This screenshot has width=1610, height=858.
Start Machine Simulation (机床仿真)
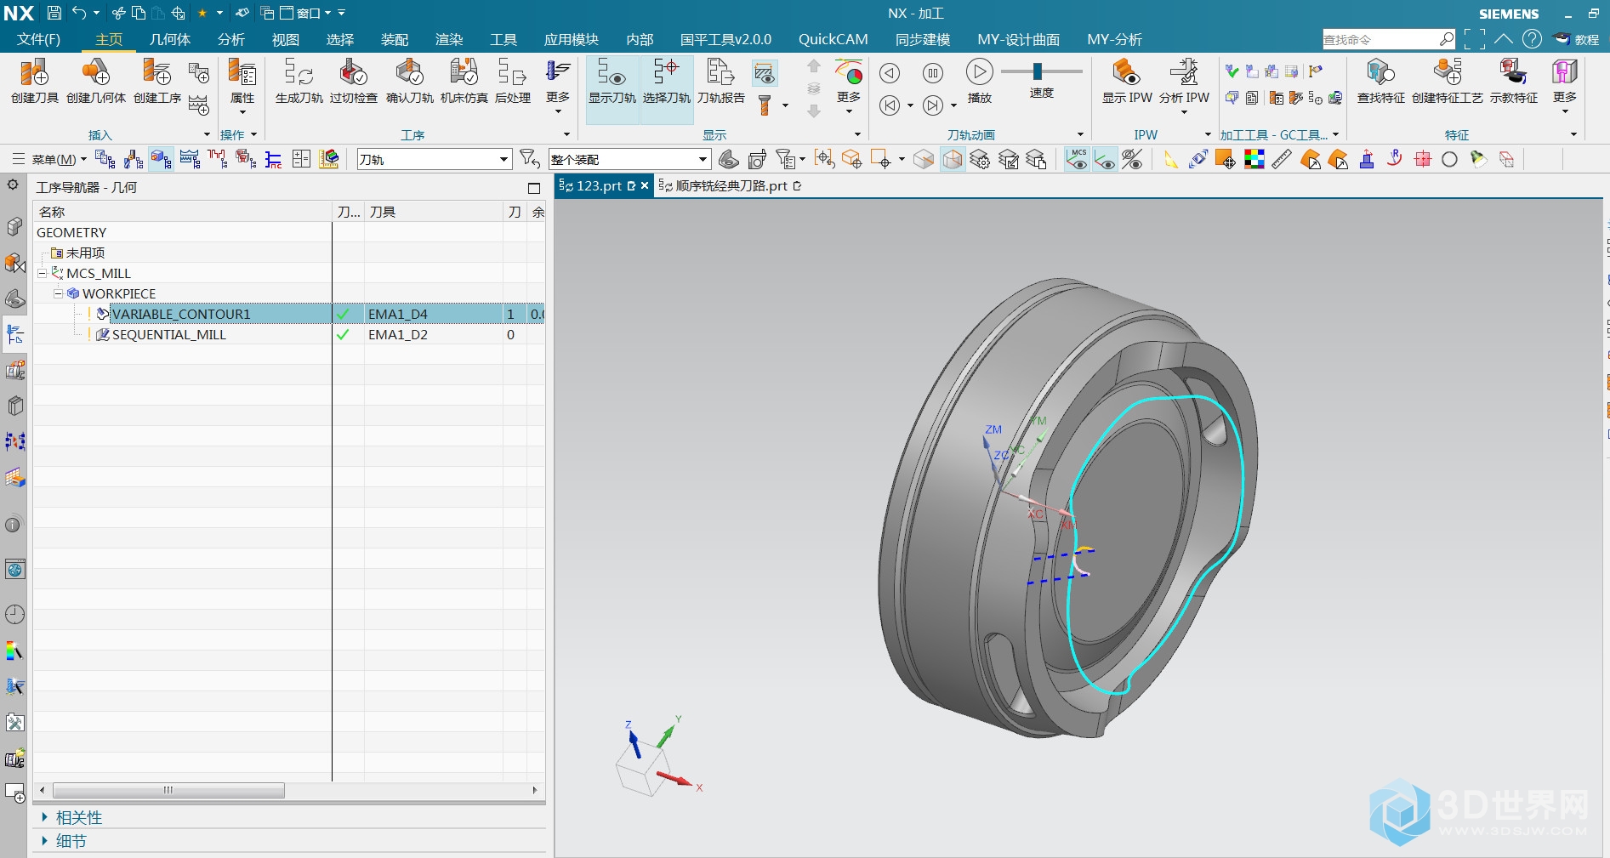coord(464,81)
